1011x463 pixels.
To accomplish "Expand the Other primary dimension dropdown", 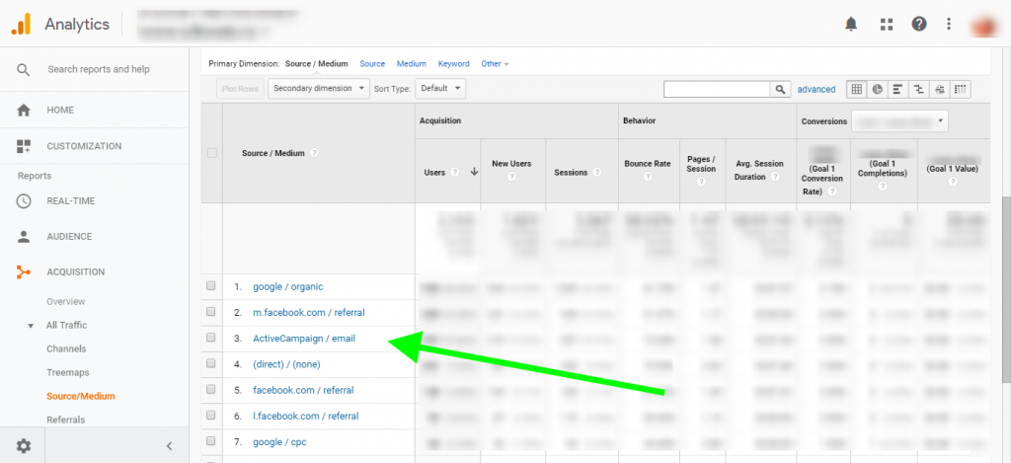I will coord(495,64).
